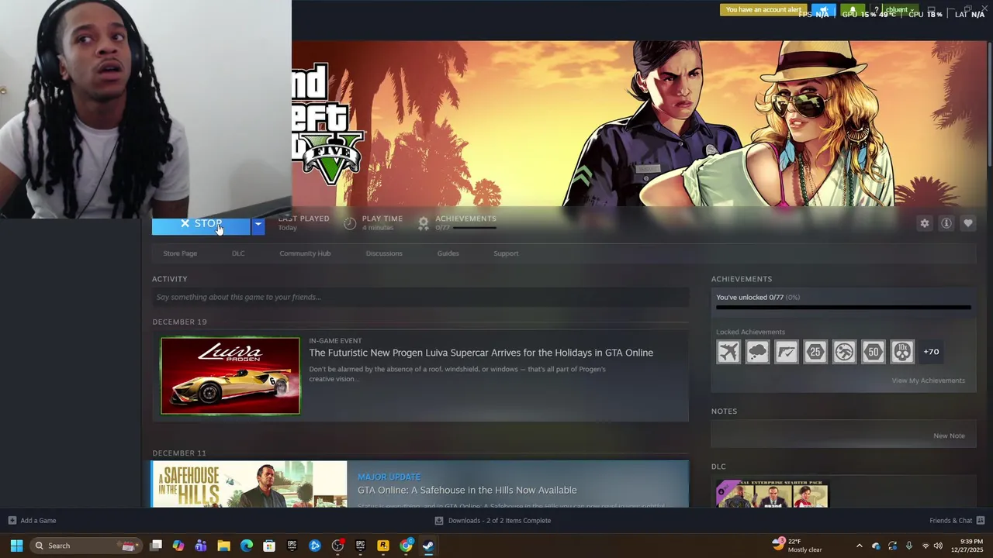Go to Community Hub tab
Image resolution: width=993 pixels, height=558 pixels.
(305, 253)
